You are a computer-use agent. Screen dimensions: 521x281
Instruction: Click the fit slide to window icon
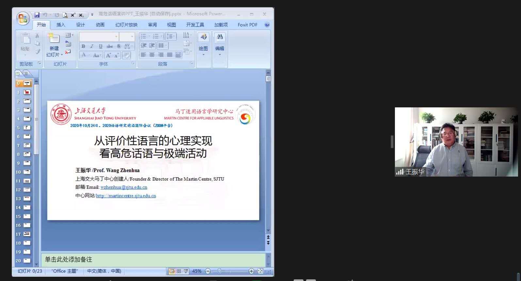[260, 271]
